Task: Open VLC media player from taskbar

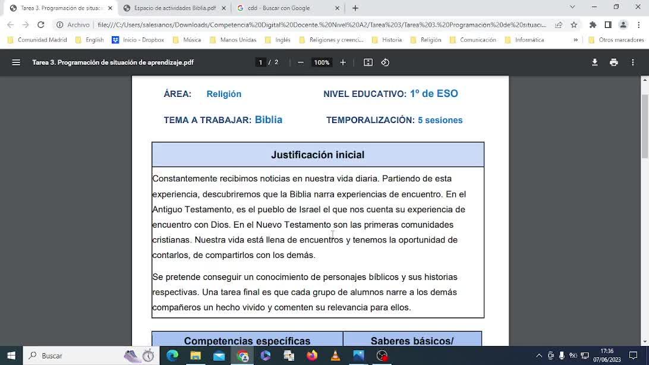Action: pyautogui.click(x=335, y=355)
